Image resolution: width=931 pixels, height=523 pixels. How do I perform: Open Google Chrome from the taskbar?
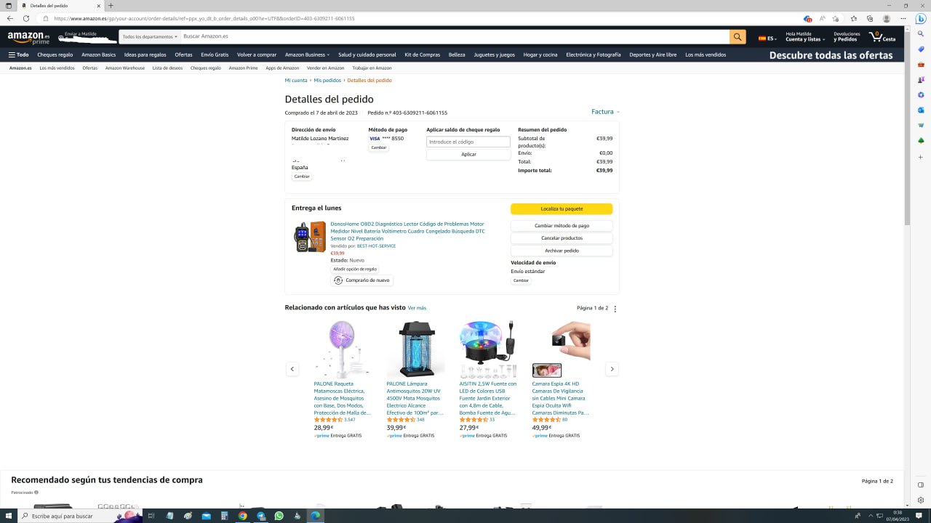(243, 516)
